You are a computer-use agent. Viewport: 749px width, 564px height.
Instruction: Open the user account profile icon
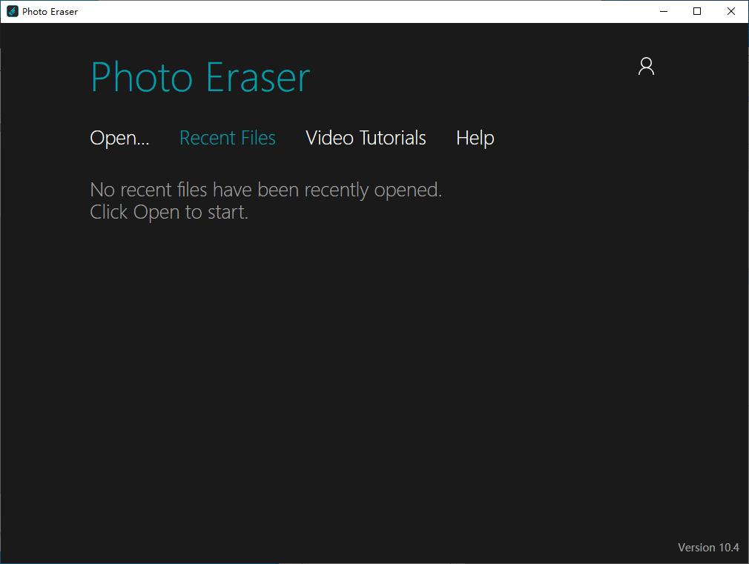click(x=646, y=67)
